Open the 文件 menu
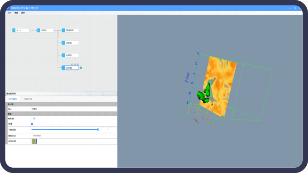This screenshot has height=173, width=308. click(x=9, y=13)
